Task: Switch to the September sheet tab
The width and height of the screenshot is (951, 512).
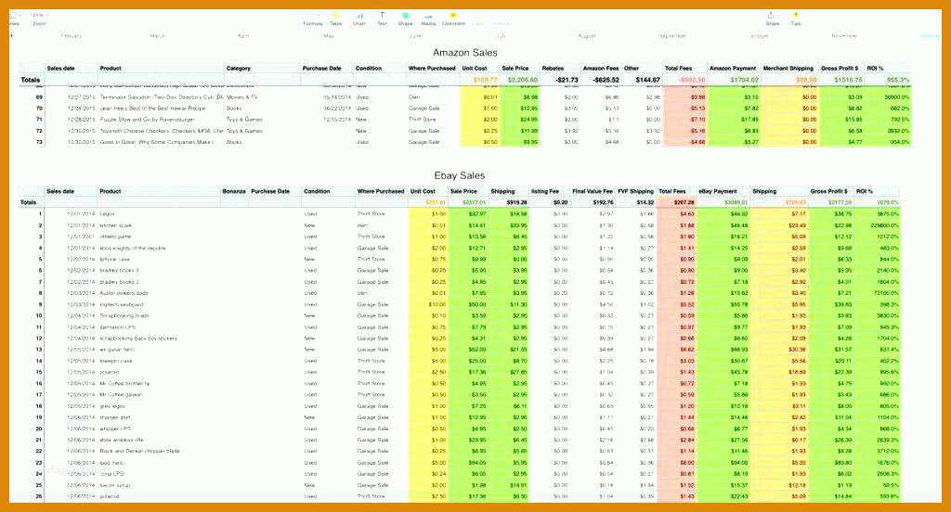Action: pyautogui.click(x=672, y=36)
